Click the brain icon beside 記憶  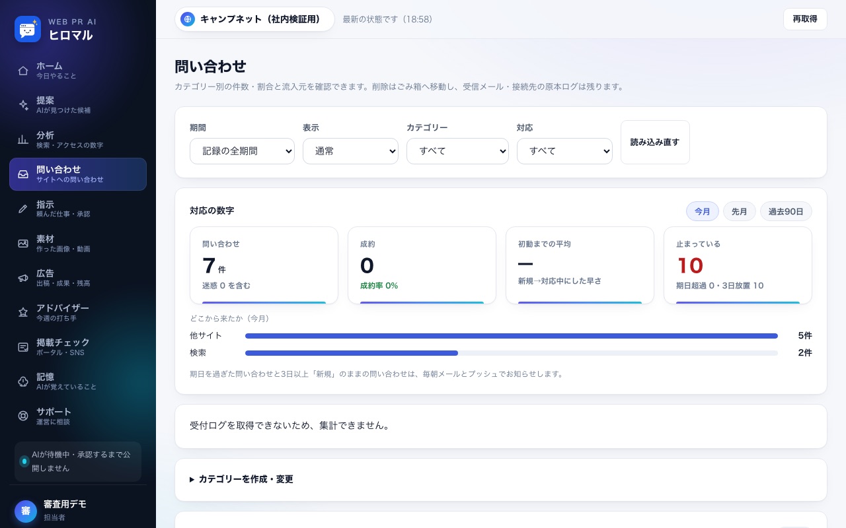tap(23, 381)
